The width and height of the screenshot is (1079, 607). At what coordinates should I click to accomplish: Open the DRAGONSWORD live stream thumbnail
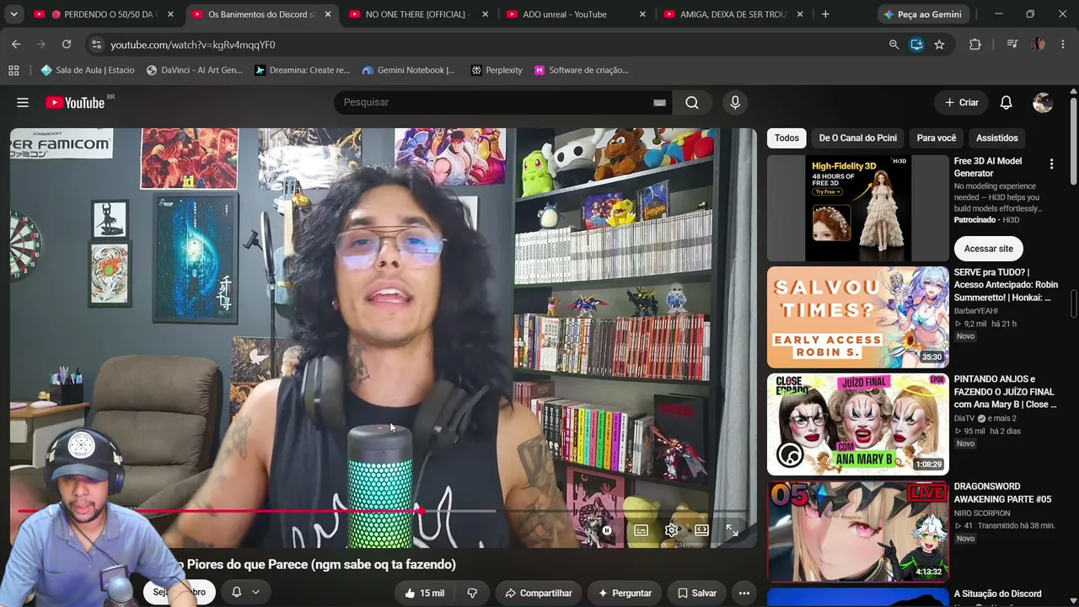[857, 531]
